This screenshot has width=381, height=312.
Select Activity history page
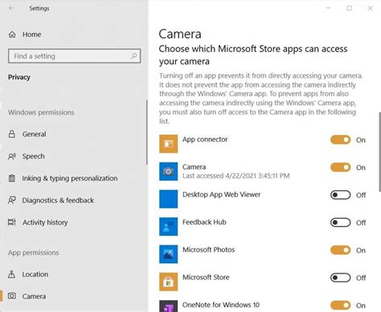[x=45, y=222]
